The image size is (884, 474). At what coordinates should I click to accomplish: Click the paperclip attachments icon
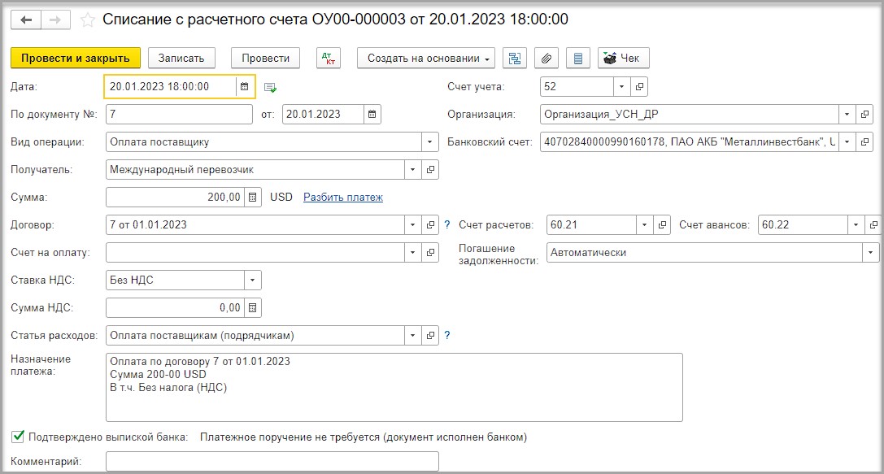pyautogui.click(x=547, y=58)
